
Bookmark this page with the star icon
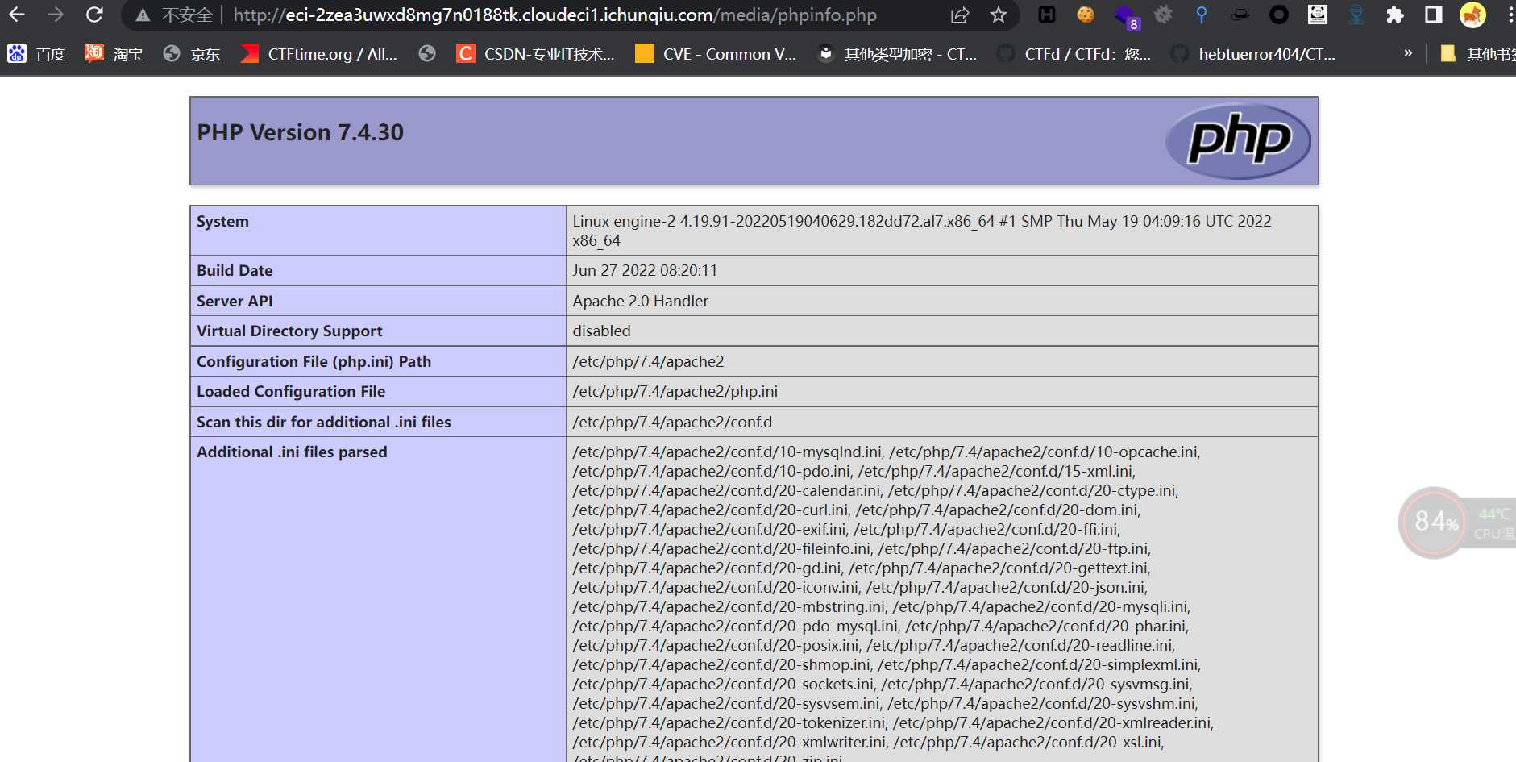[998, 15]
